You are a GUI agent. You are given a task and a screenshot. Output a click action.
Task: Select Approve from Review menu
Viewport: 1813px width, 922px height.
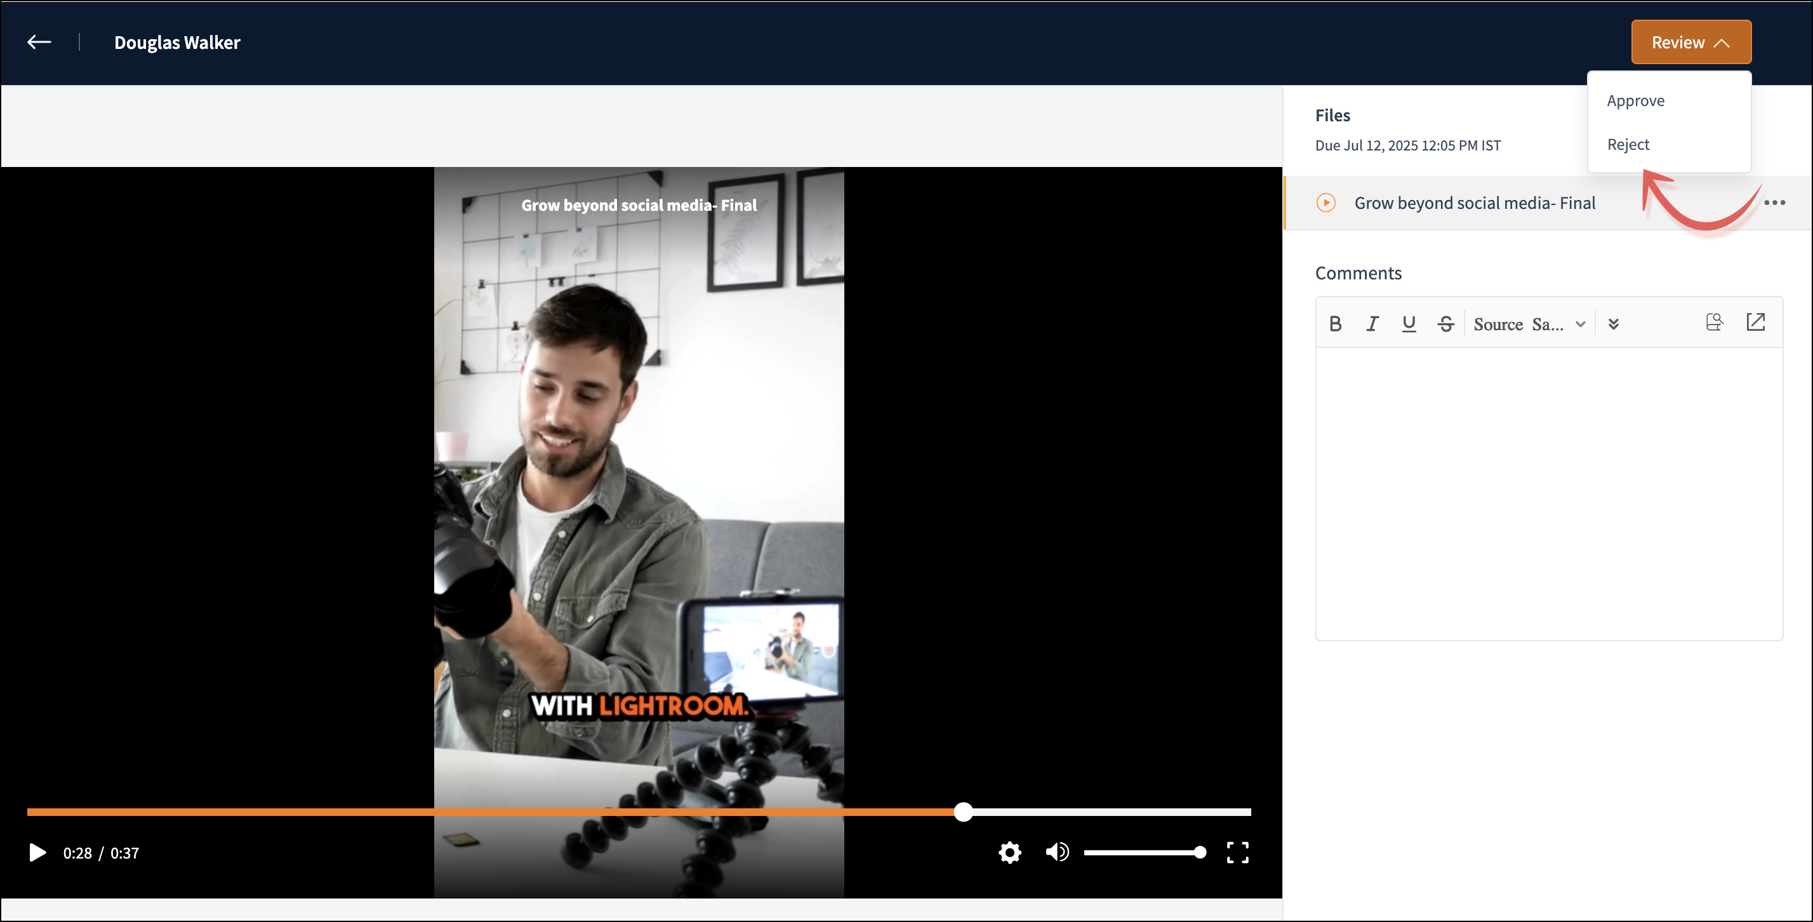[1636, 101]
